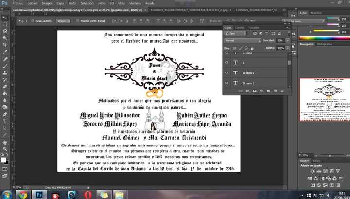Image resolution: width=350 pixels, height=199 pixels.
Task: Select the Pen tool
Action: click(5, 114)
